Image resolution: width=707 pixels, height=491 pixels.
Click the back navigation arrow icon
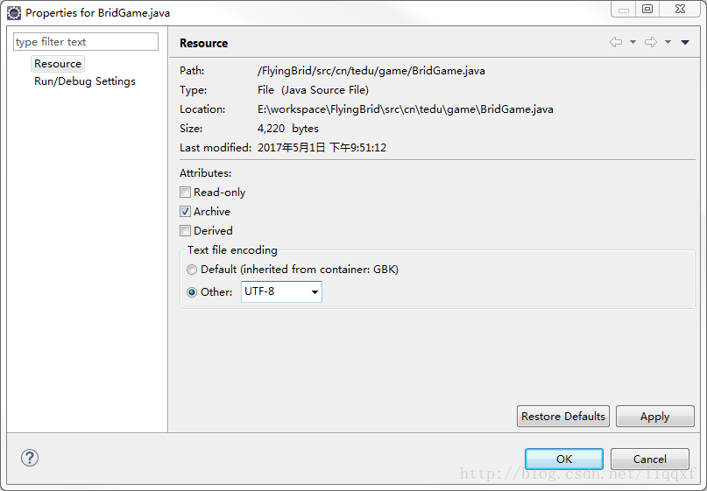click(x=616, y=42)
